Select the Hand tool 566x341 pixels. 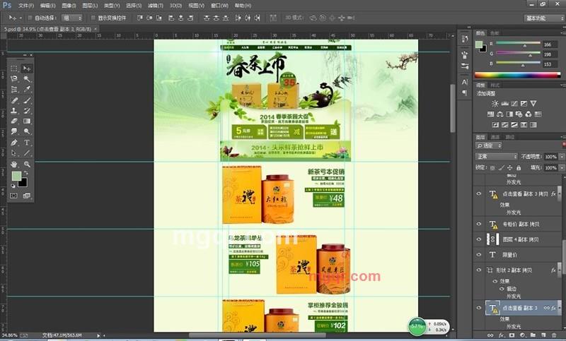click(x=14, y=164)
